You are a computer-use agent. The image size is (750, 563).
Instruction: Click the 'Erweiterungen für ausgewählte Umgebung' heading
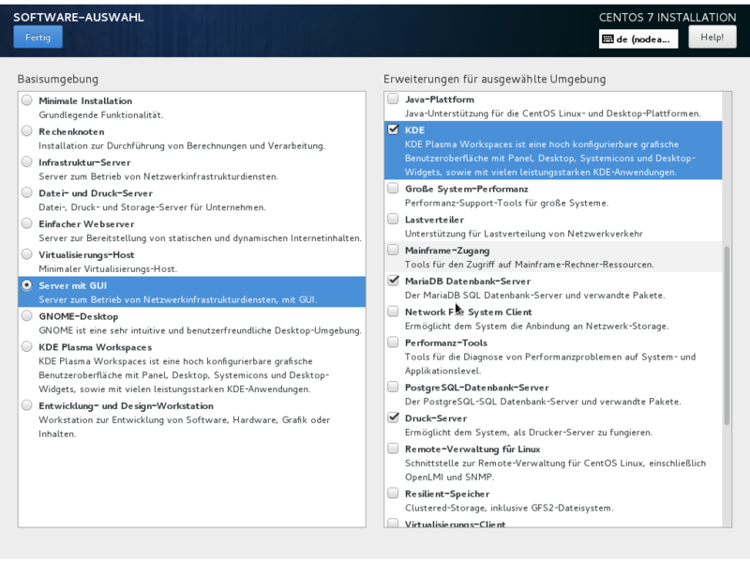[495, 79]
